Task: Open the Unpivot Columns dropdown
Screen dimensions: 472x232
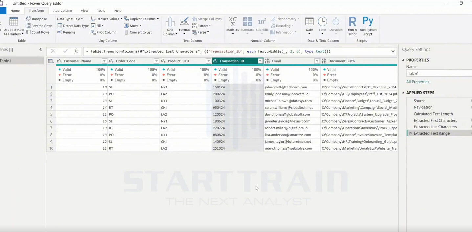Action: coord(141,19)
